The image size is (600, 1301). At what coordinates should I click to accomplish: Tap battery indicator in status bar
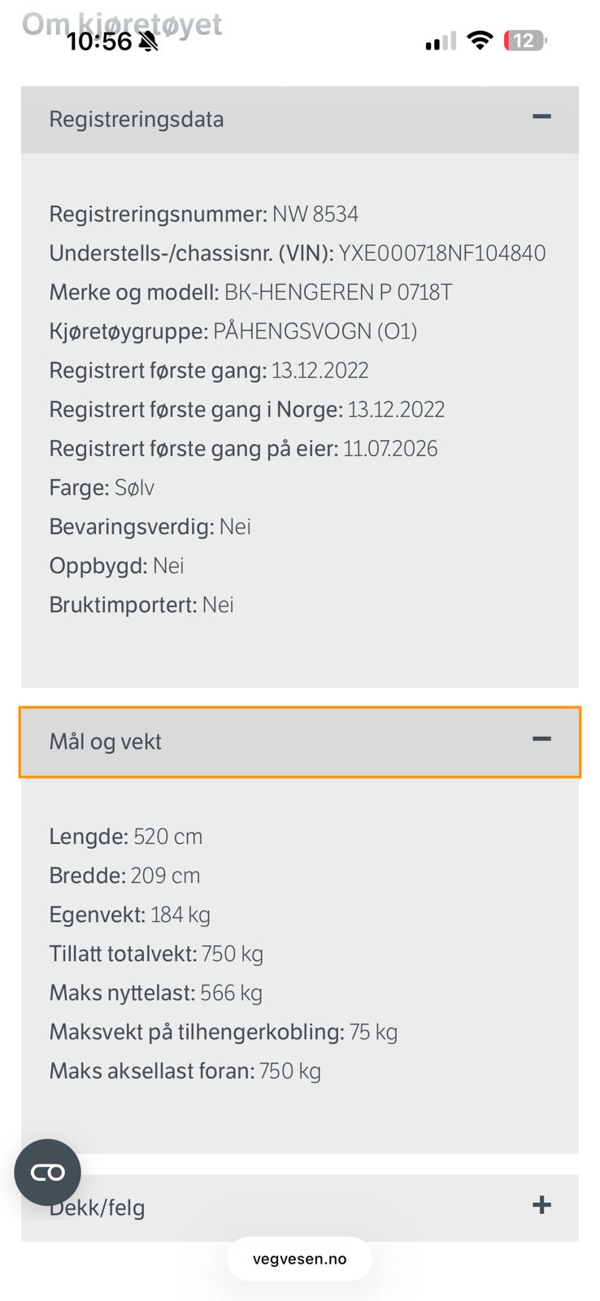525,41
